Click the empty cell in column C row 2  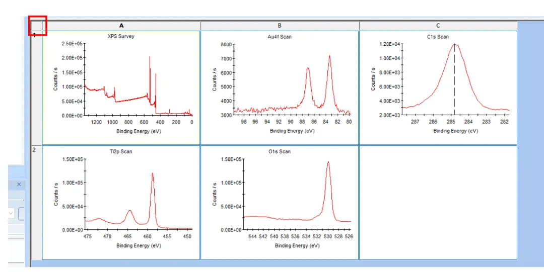tap(438, 202)
